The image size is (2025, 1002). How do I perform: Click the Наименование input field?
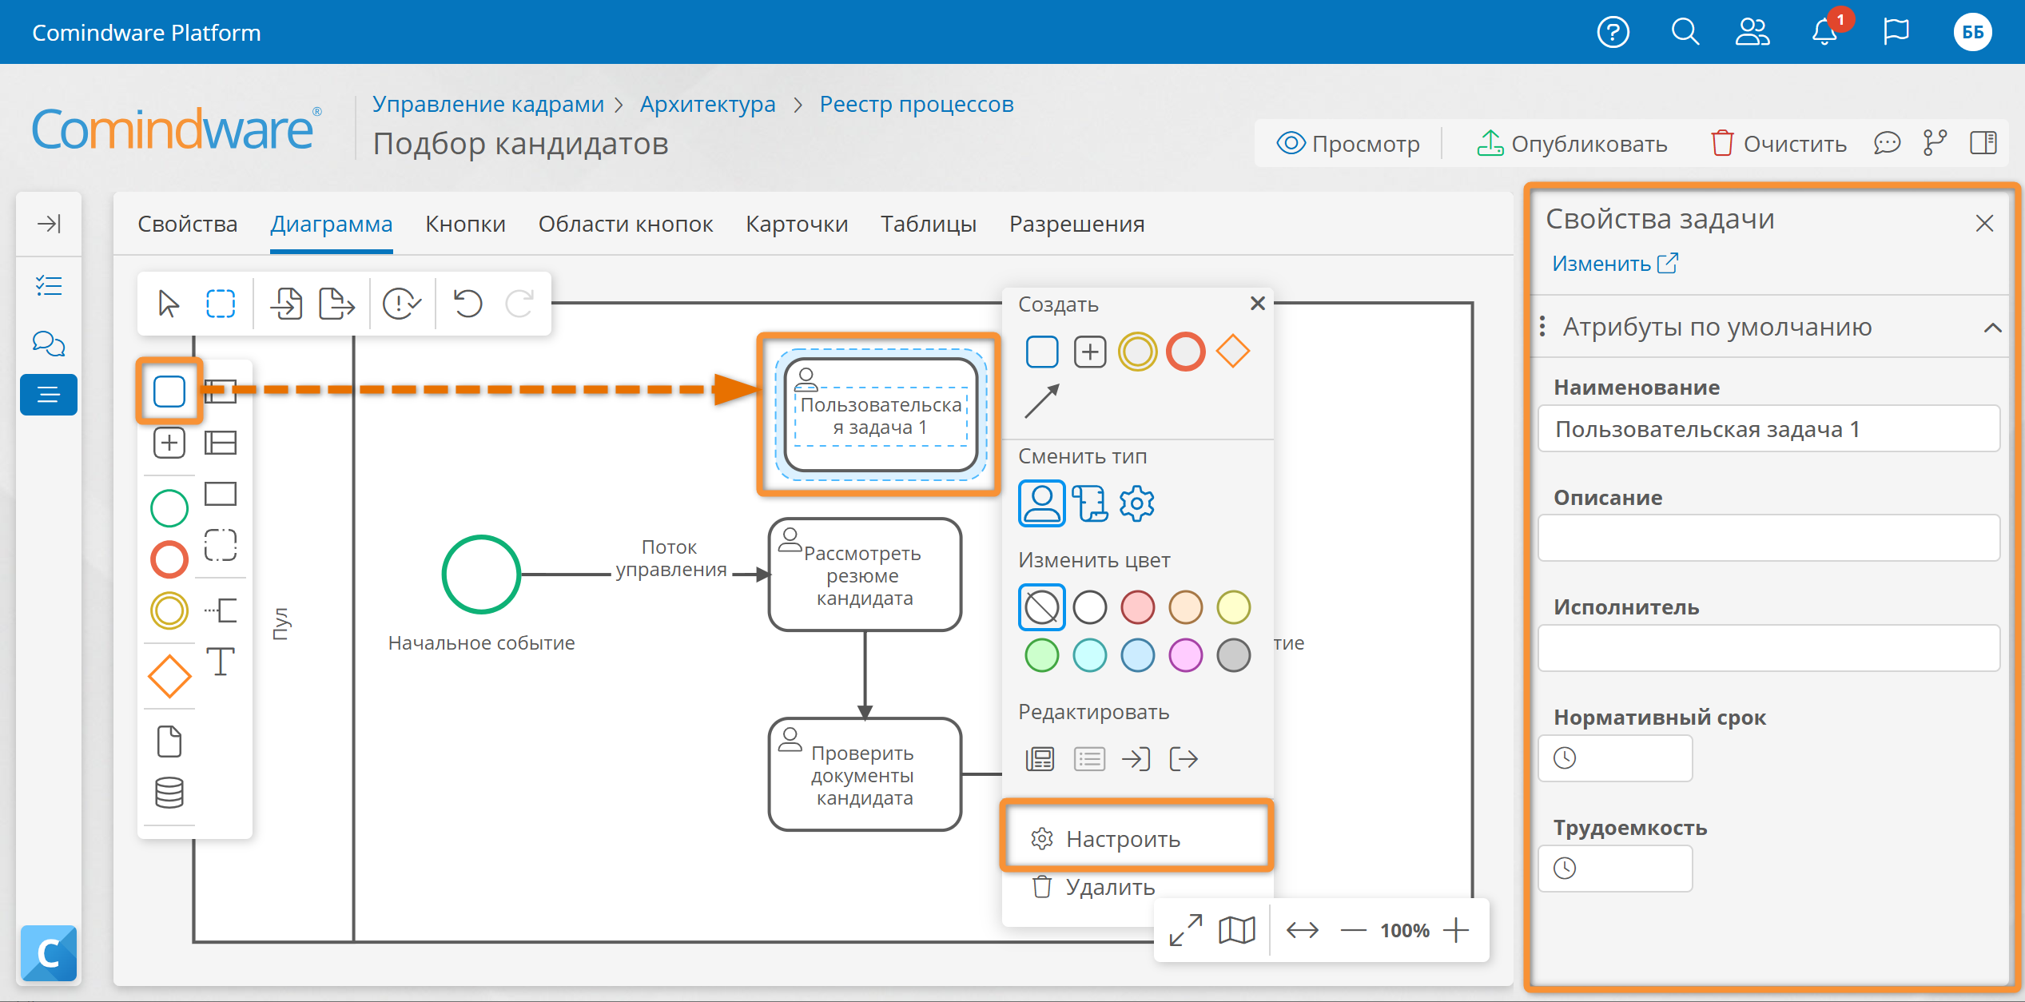[x=1768, y=429]
